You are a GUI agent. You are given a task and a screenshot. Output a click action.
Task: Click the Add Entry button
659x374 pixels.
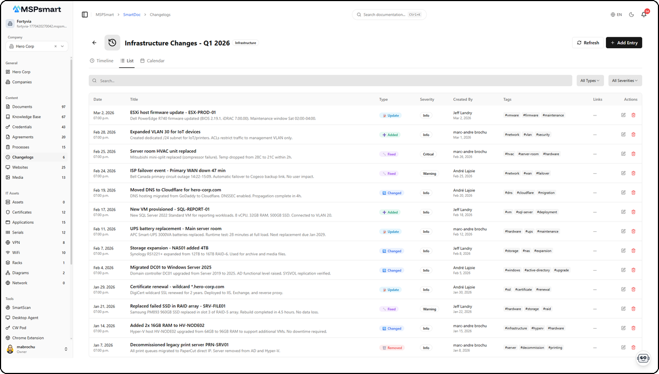click(623, 42)
